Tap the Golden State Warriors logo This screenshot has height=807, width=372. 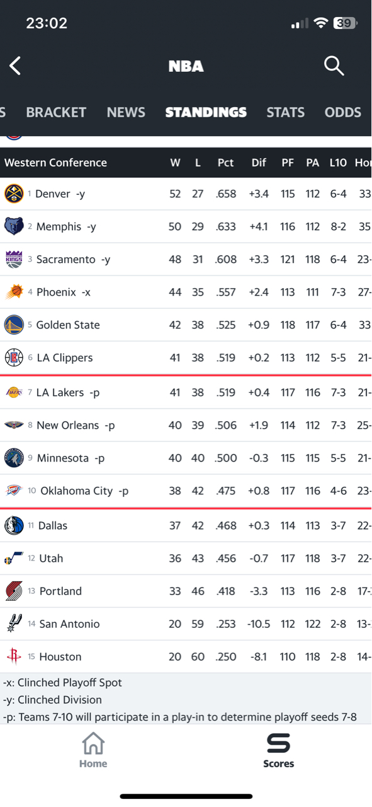14,325
